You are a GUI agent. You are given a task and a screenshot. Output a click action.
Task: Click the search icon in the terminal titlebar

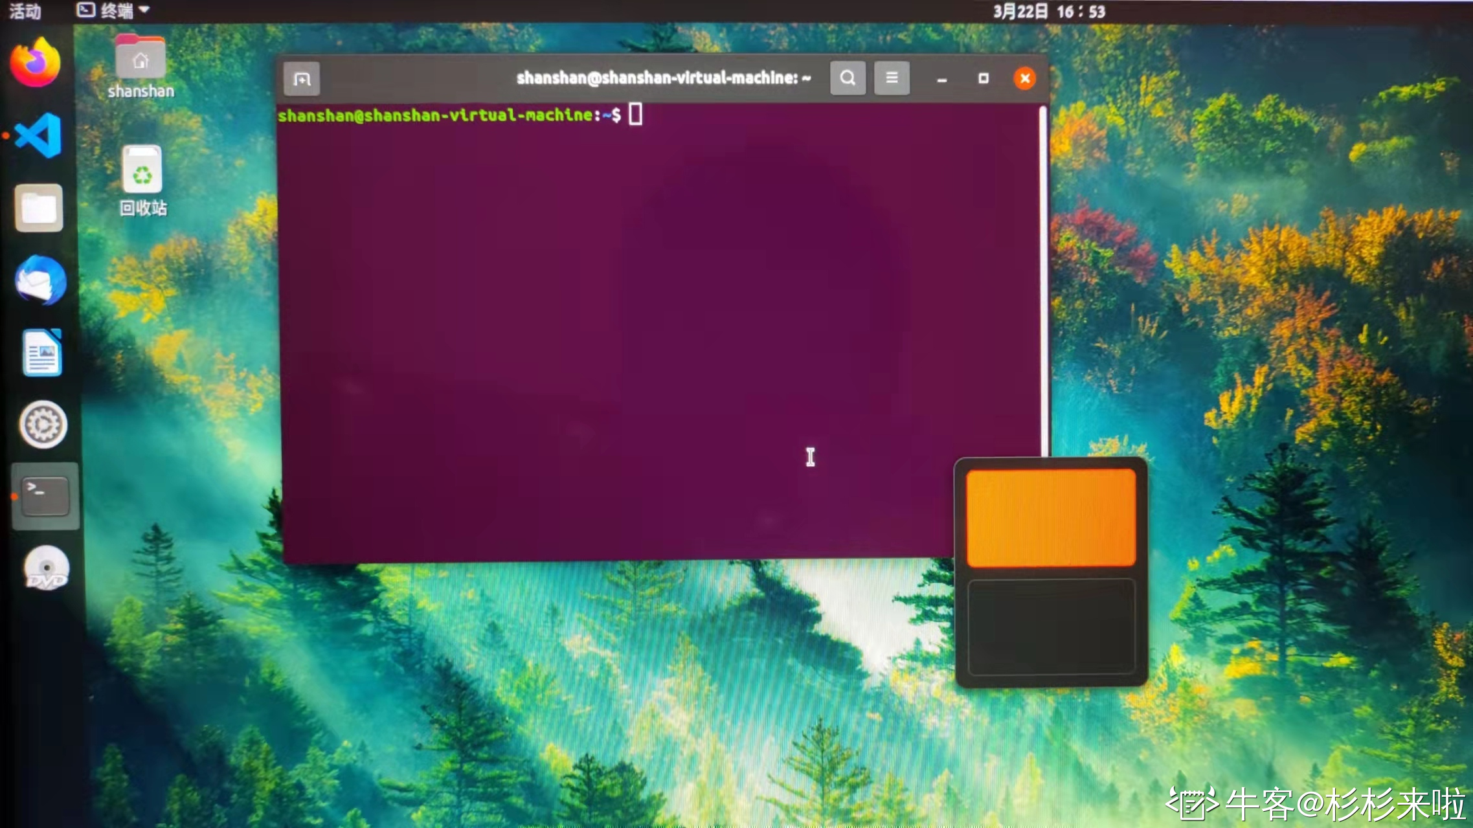[x=848, y=78]
